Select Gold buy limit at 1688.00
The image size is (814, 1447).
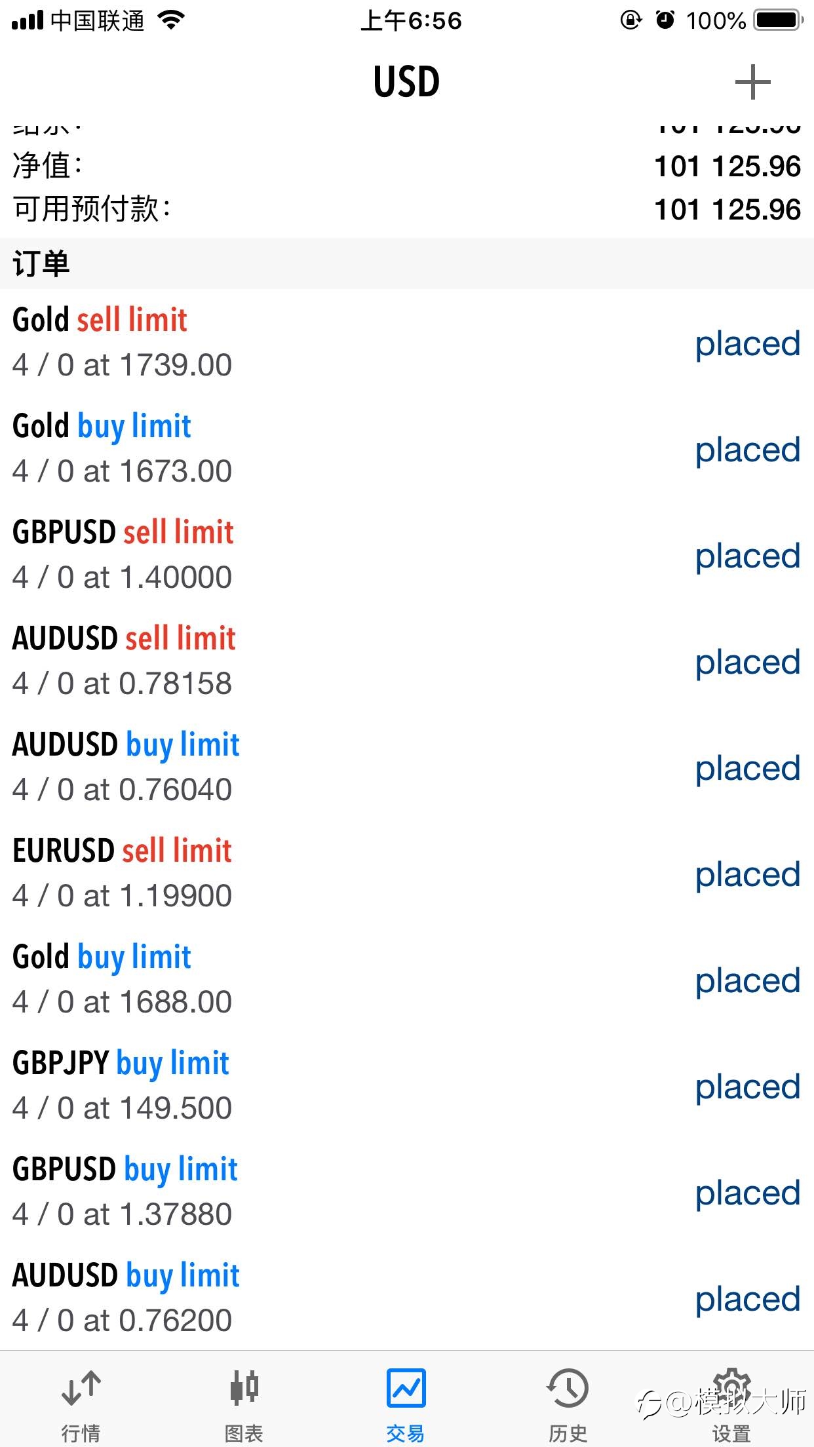click(x=407, y=979)
